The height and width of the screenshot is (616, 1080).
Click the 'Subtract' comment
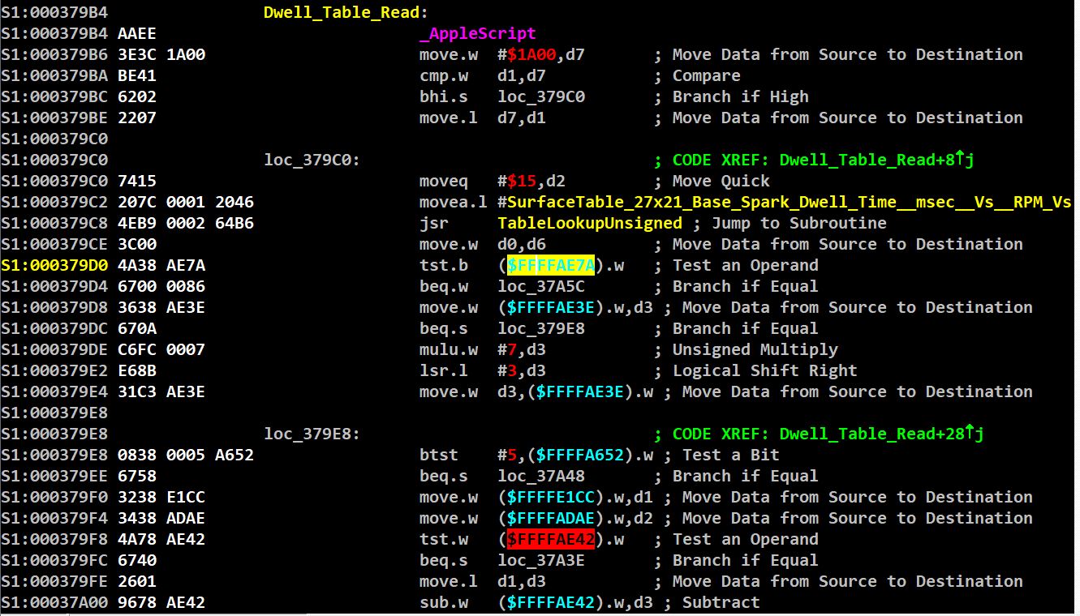point(721,602)
